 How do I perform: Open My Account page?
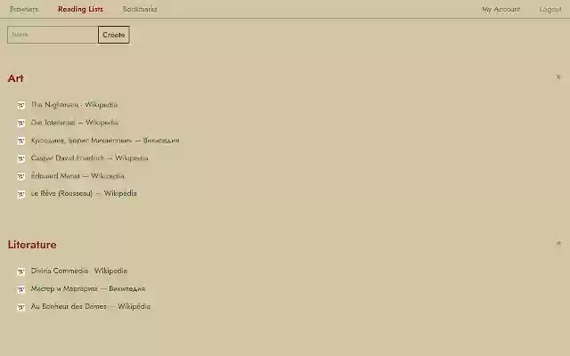501,9
